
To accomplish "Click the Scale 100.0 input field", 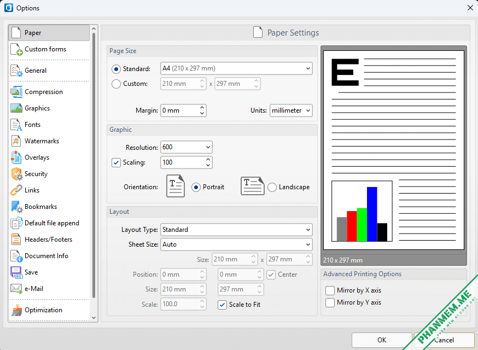I will [x=179, y=304].
